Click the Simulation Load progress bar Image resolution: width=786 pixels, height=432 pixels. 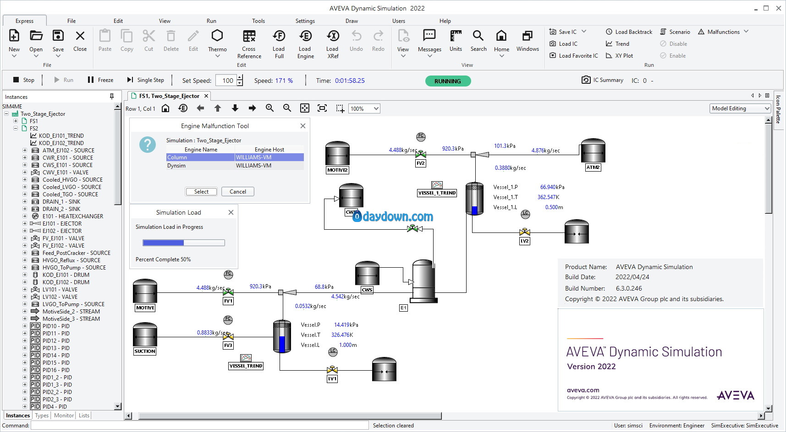tap(184, 243)
